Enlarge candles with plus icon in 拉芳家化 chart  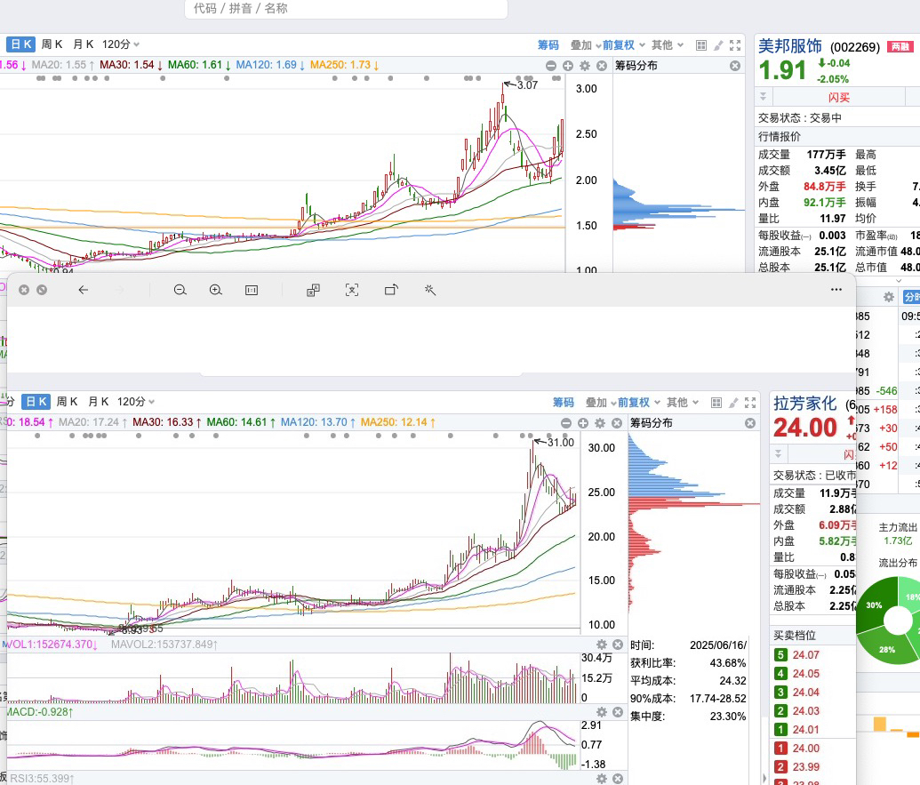[583, 423]
